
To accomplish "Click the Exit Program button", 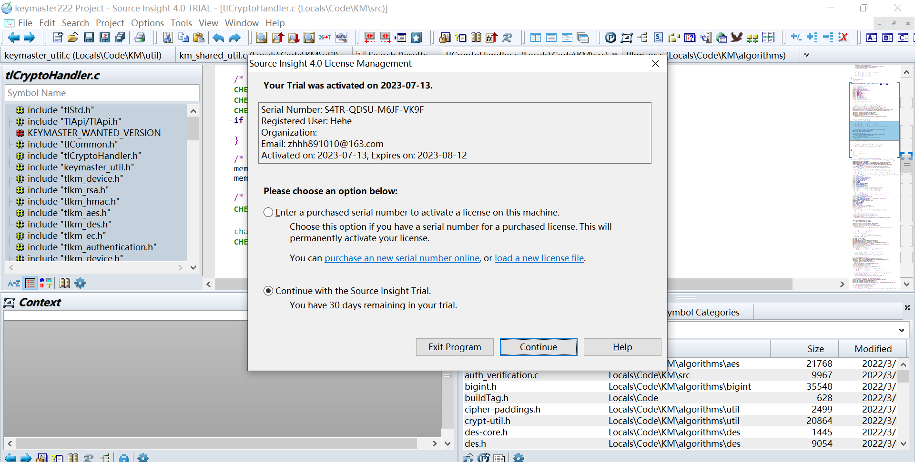I will coord(455,347).
